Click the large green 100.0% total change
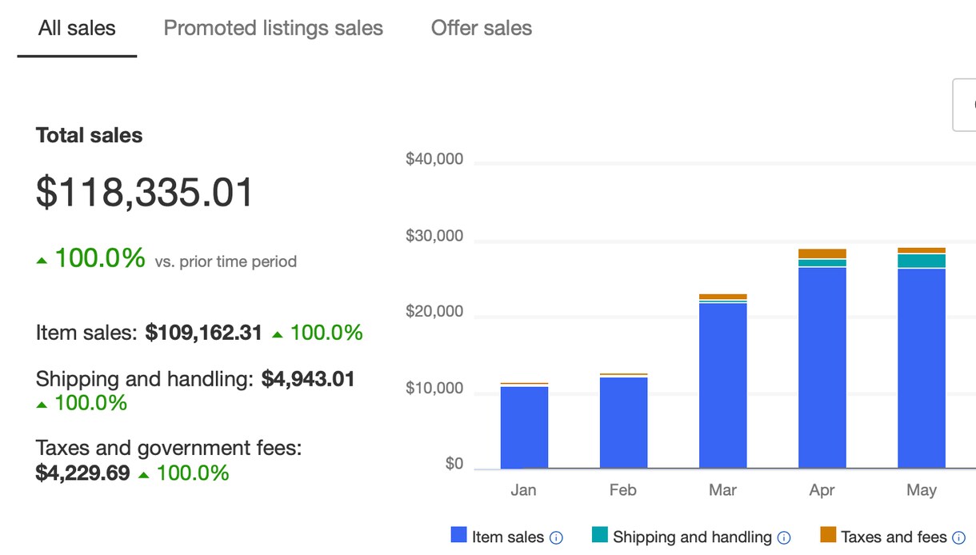 (100, 258)
